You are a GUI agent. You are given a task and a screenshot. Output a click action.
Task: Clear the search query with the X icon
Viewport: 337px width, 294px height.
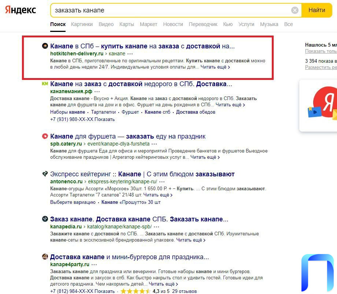(x=295, y=10)
